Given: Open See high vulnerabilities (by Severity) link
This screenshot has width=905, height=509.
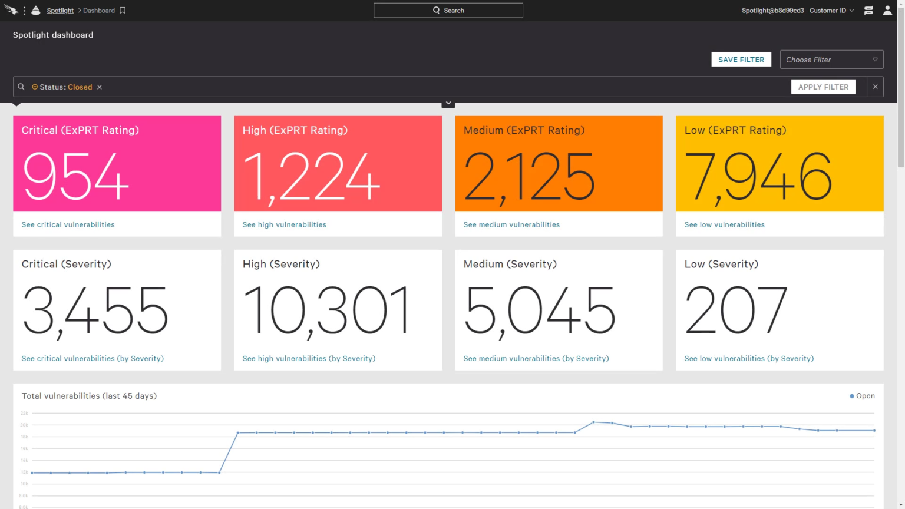Looking at the screenshot, I should click(309, 358).
